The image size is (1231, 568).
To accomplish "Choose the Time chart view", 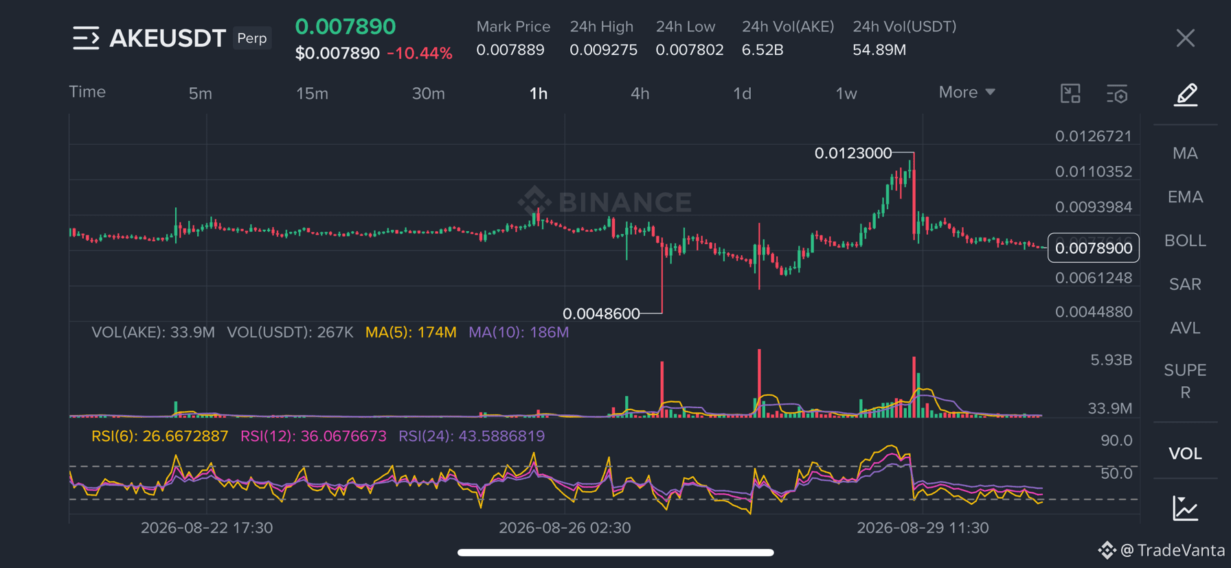I will [x=87, y=92].
